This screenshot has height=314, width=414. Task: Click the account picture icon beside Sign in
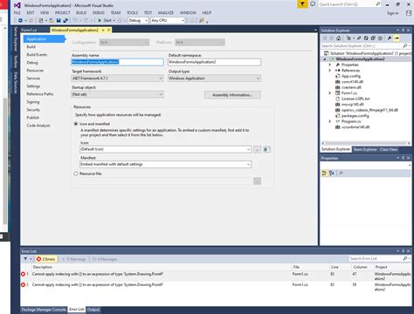click(x=409, y=13)
